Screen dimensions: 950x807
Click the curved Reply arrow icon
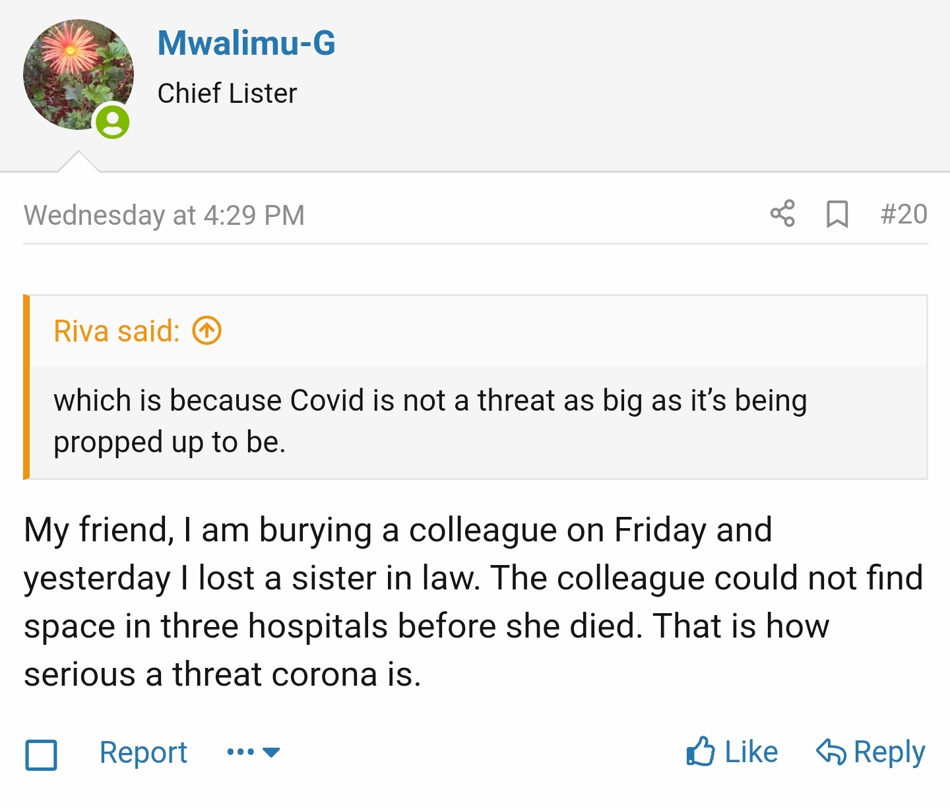(x=831, y=752)
